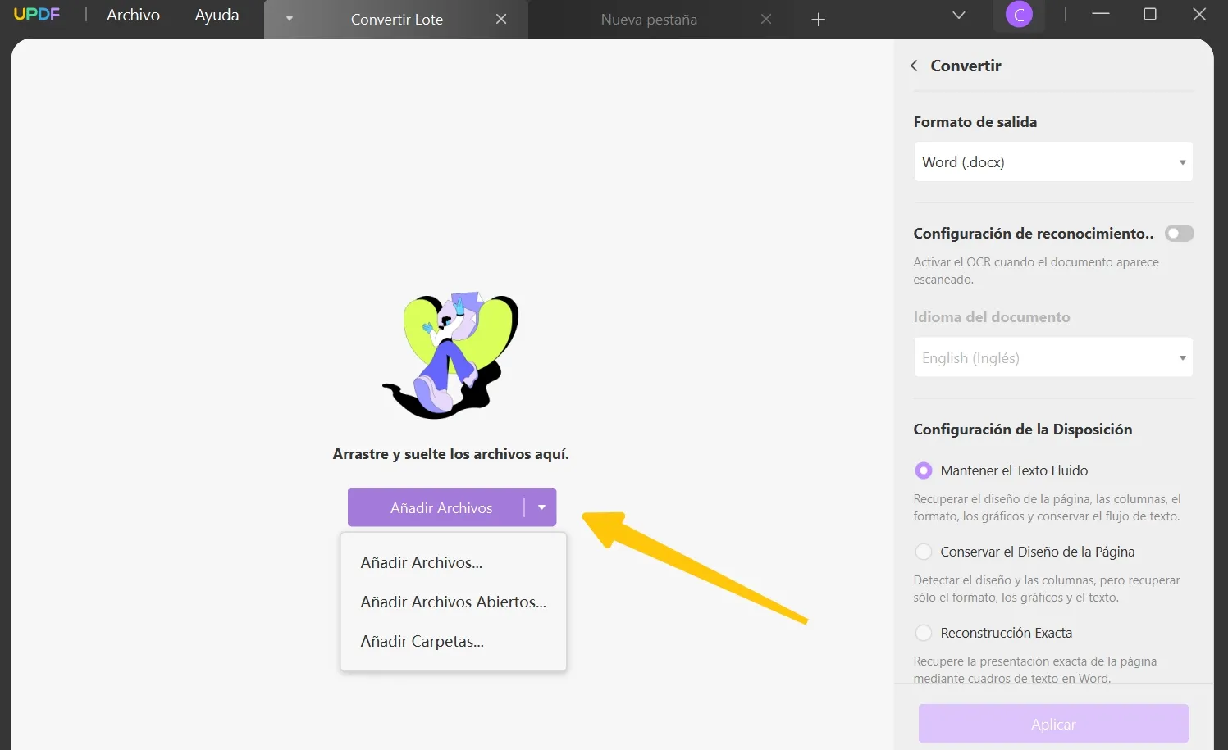1228x750 pixels.
Task: Choose Añadir Carpetas... menu entry
Action: [x=422, y=641]
